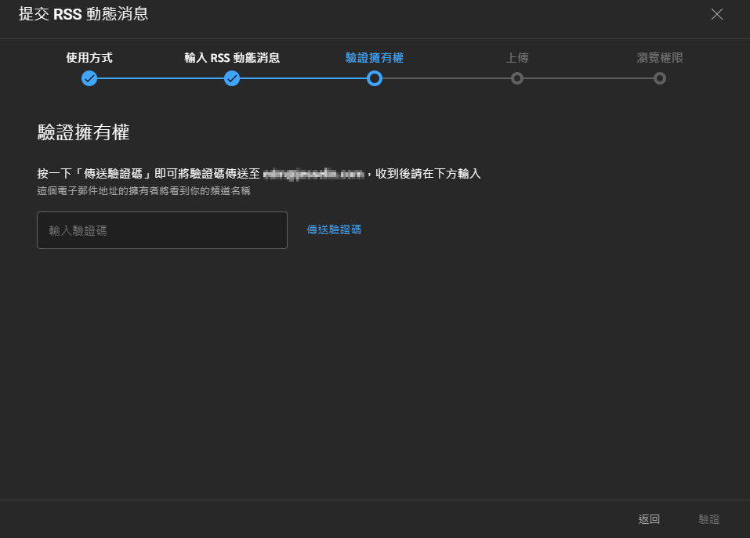Click the 上傳 step circle

point(517,78)
